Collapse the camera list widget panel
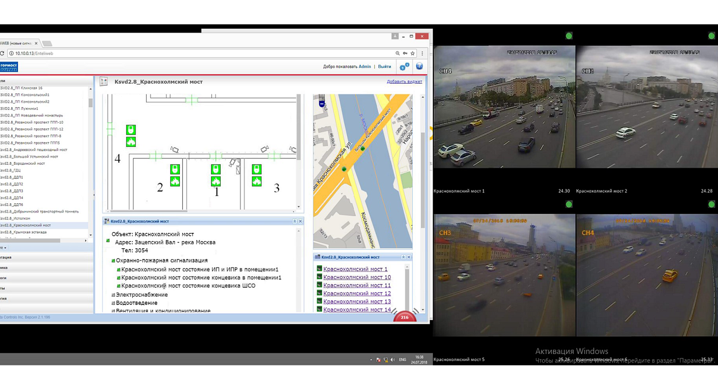The image size is (718, 390). [403, 257]
